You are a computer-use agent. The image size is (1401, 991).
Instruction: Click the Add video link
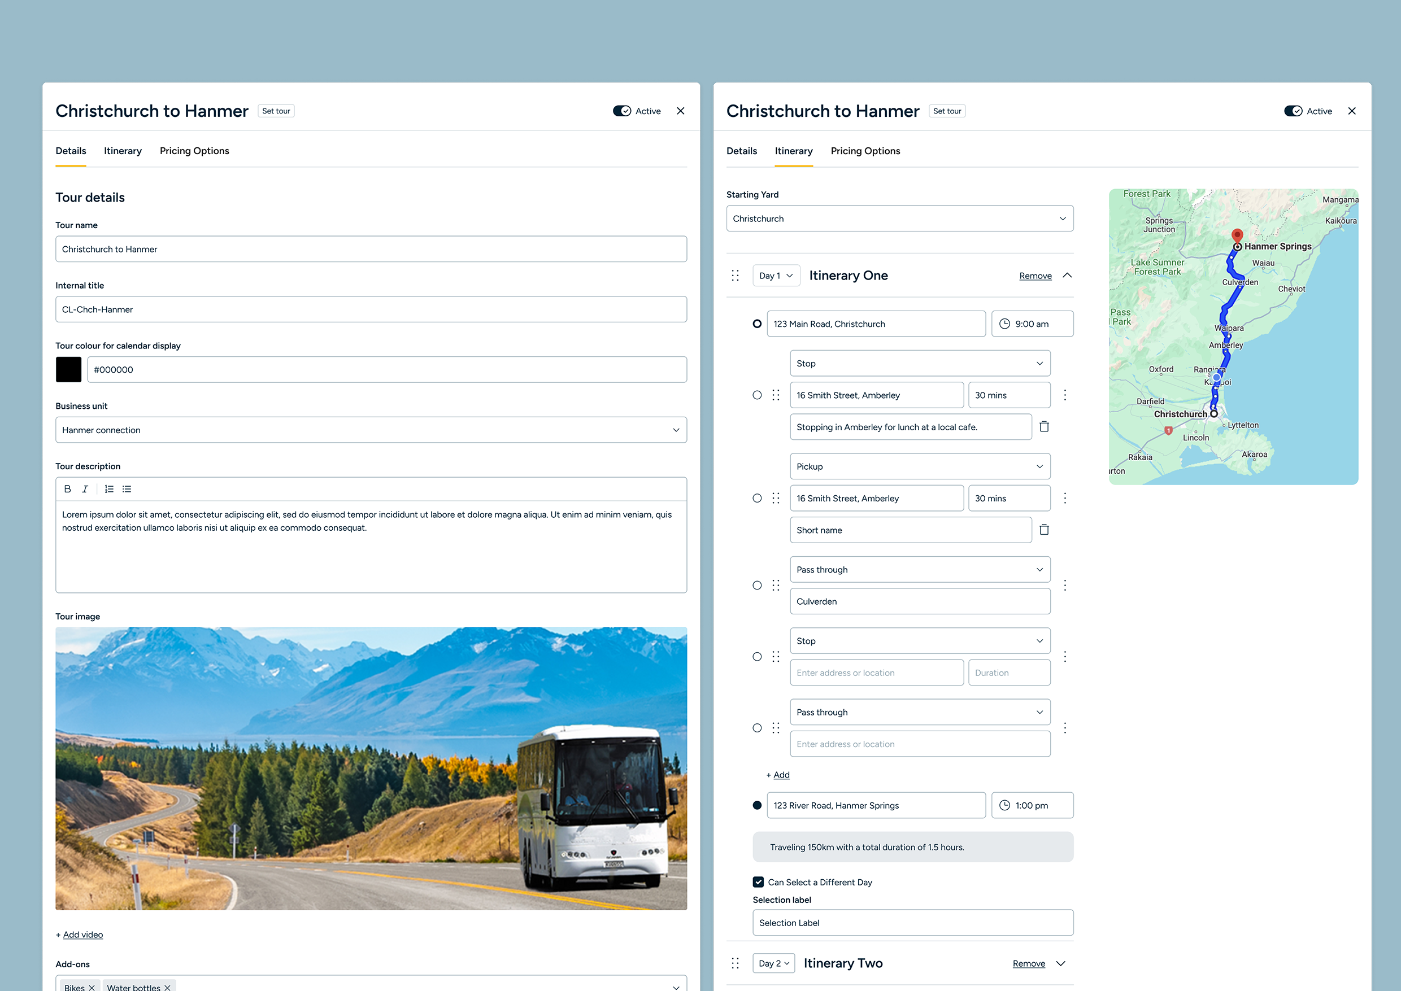[x=83, y=934]
